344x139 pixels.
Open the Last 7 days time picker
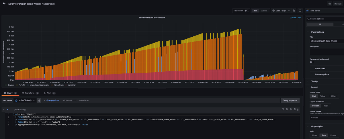tap(281, 11)
